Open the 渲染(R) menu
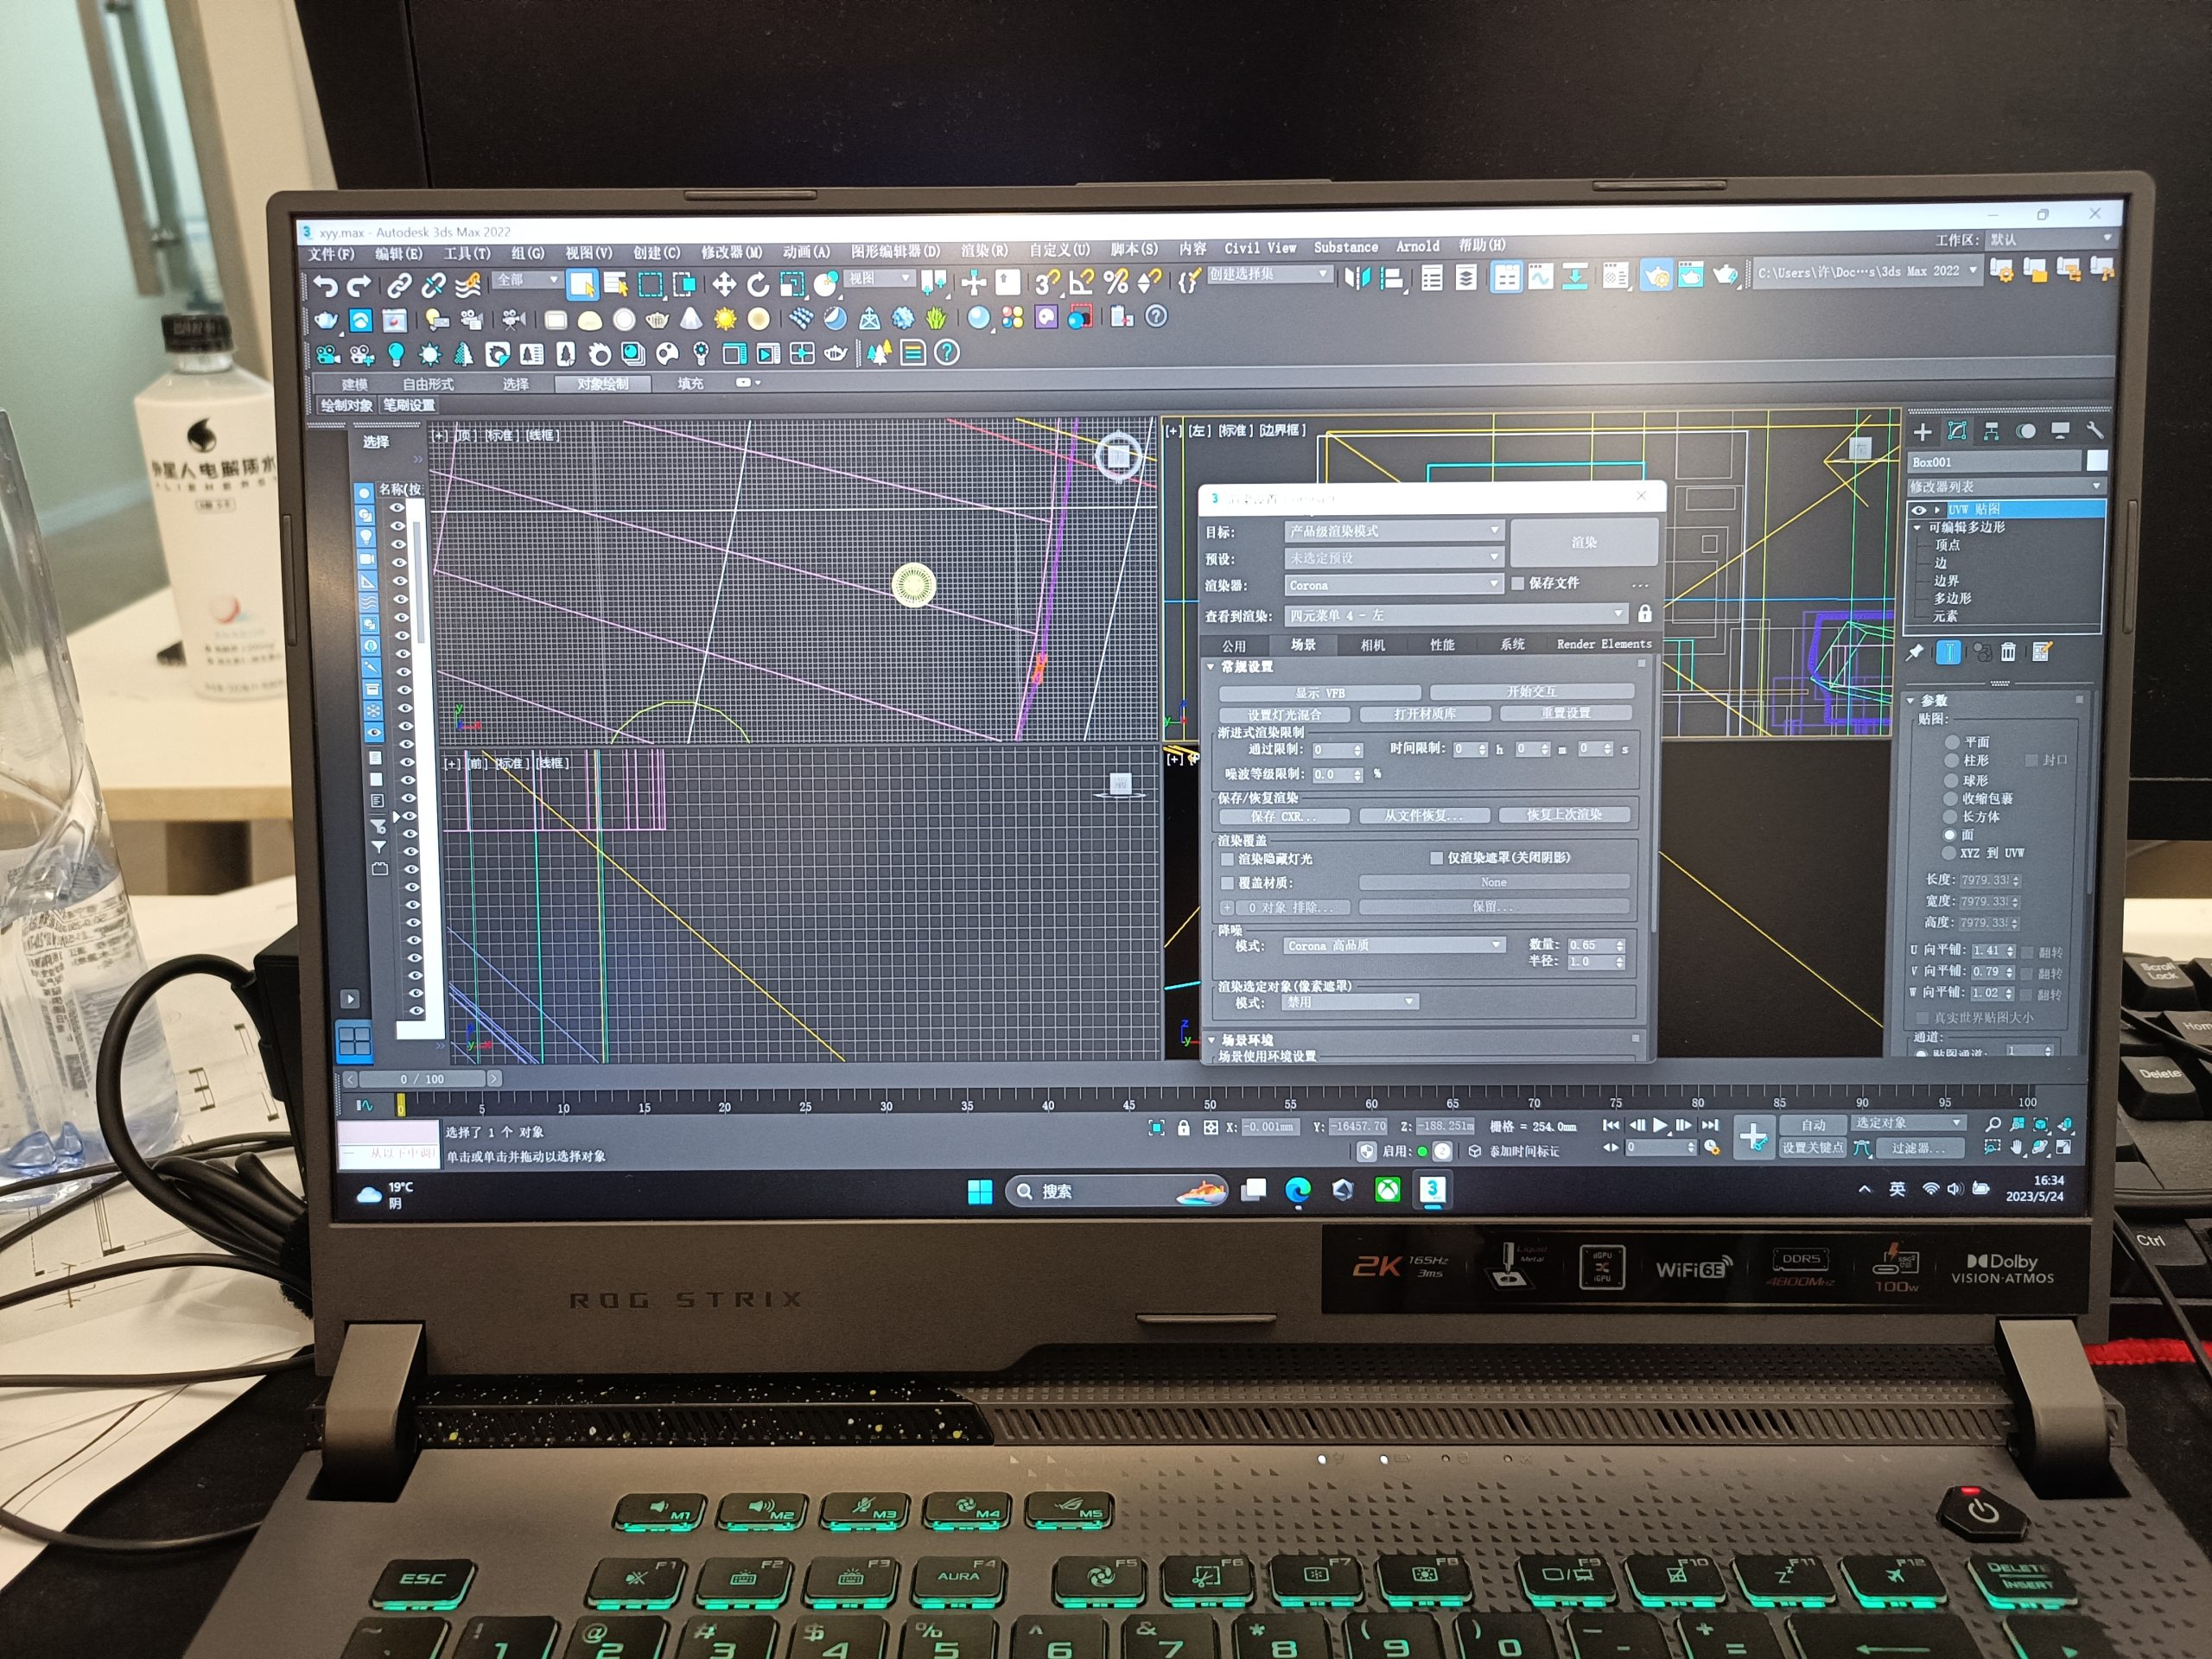2212x1659 pixels. pos(983,251)
